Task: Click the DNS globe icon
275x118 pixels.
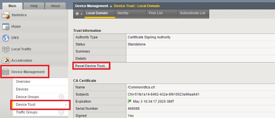Action: 6,38
